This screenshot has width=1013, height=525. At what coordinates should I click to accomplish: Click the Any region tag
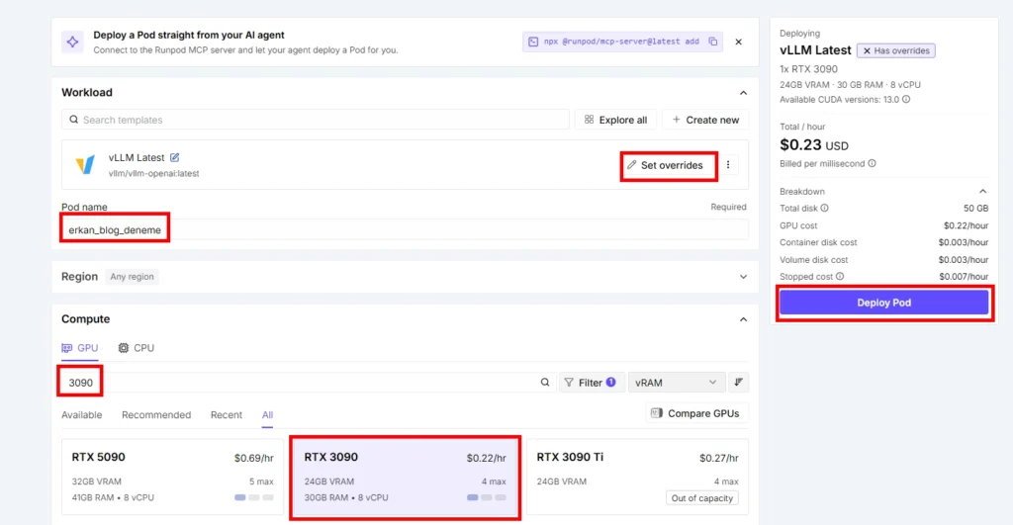[x=132, y=277]
